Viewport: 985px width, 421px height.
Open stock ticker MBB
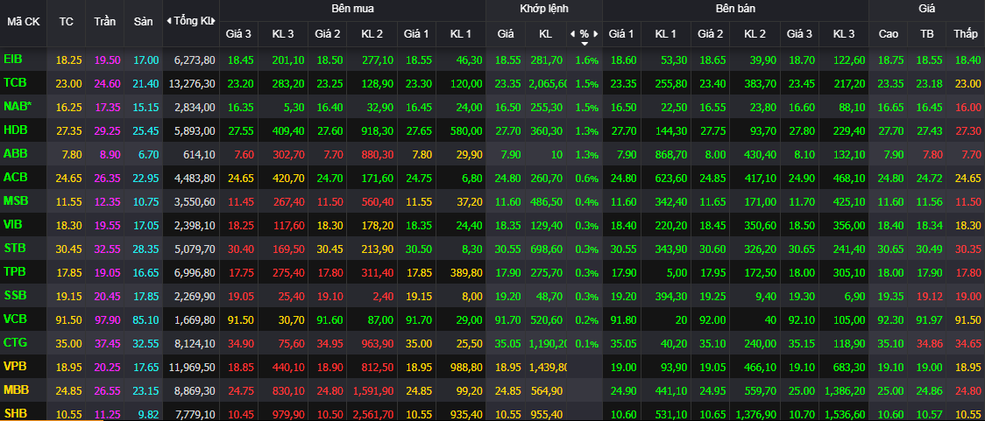pos(15,389)
